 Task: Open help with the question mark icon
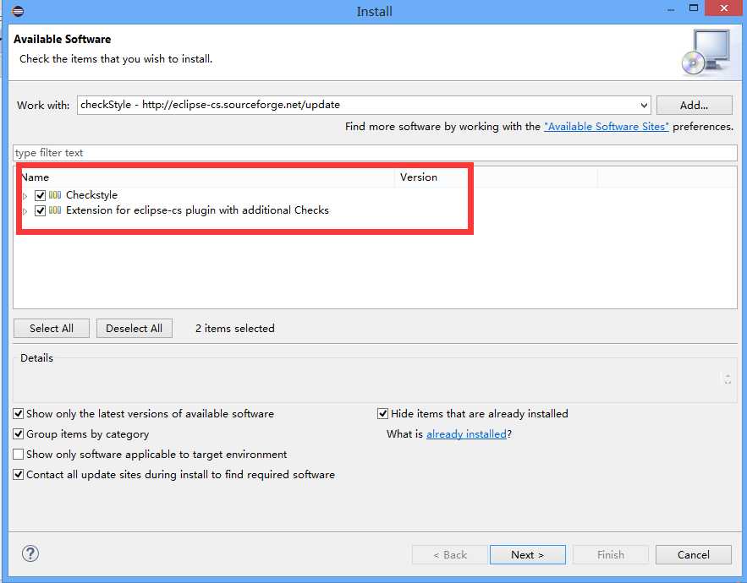point(30,553)
